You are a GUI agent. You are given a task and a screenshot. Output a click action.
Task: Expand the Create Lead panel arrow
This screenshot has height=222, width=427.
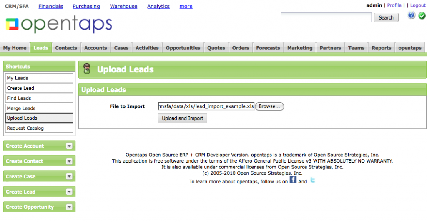click(69, 192)
